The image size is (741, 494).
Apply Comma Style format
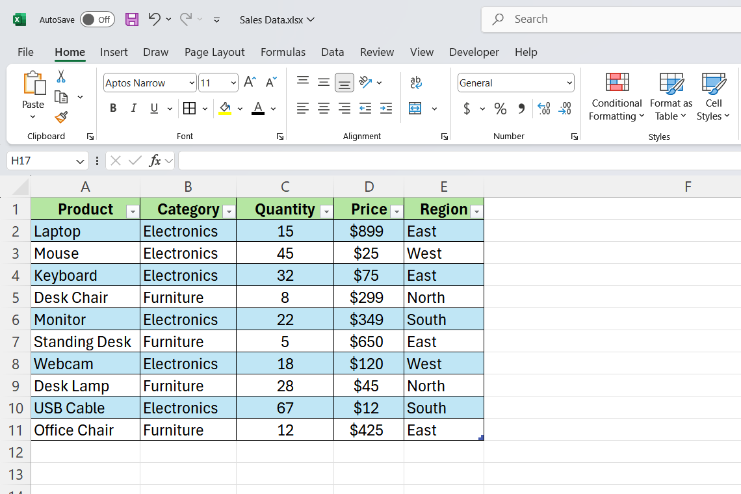[521, 109]
